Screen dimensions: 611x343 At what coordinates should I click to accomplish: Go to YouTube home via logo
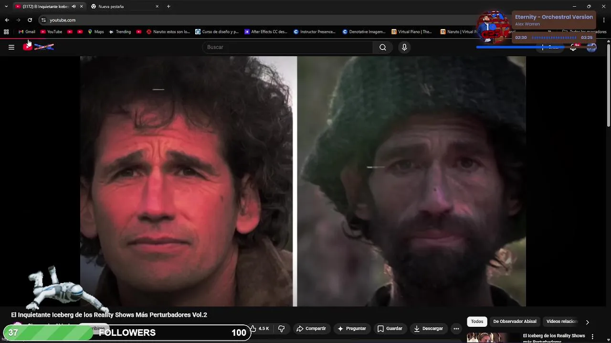click(x=38, y=47)
